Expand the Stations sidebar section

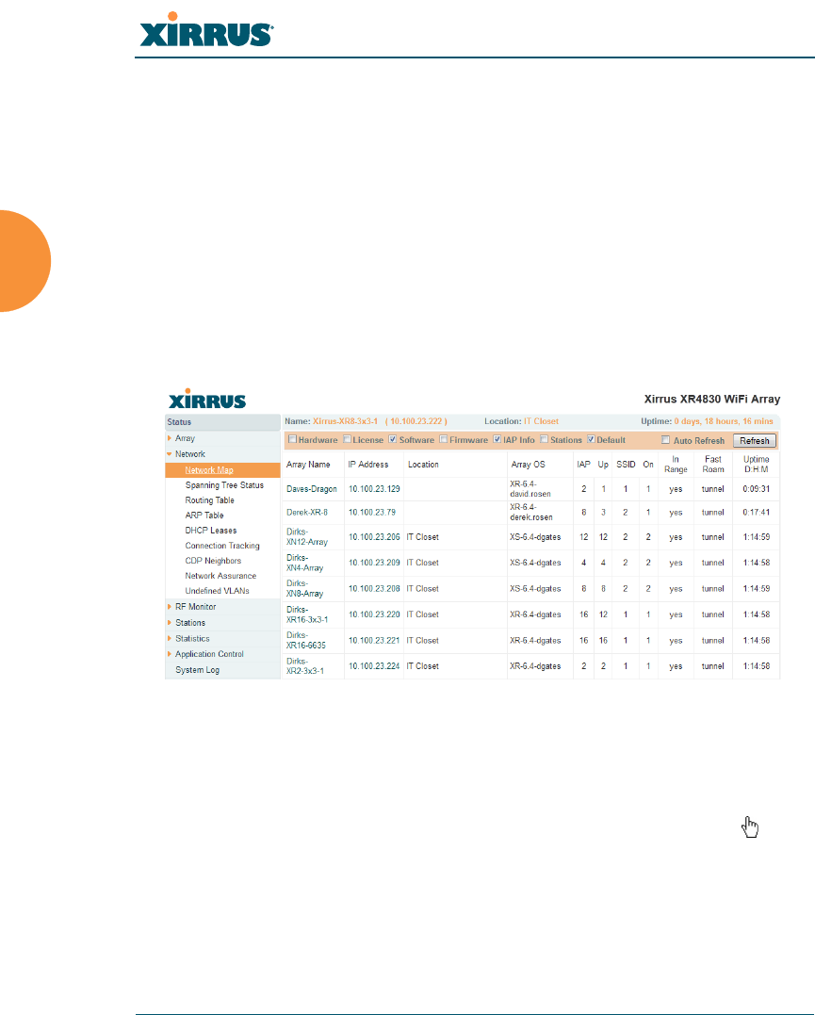pyautogui.click(x=190, y=623)
